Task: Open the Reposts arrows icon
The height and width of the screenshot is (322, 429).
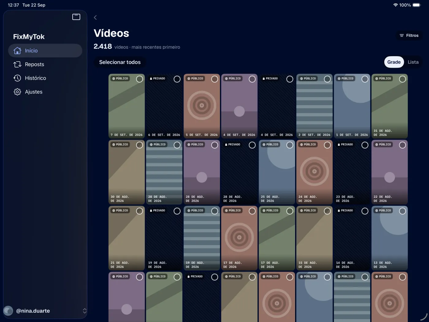Action: point(17,64)
